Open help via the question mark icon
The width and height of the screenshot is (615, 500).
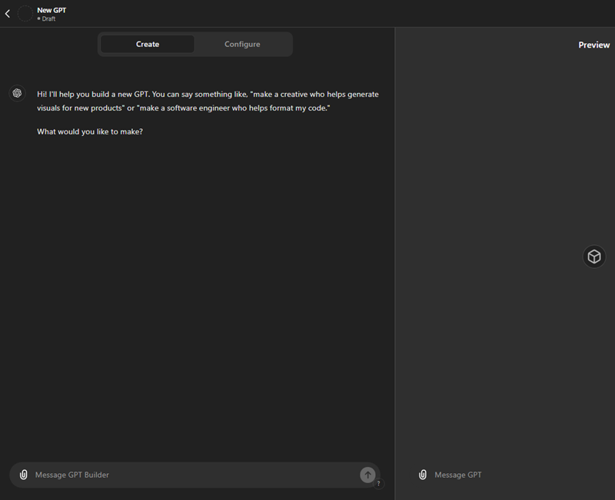(378, 484)
